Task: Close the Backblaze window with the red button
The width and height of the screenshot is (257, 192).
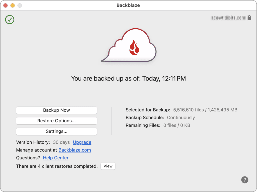Action: pyautogui.click(x=5, y=5)
